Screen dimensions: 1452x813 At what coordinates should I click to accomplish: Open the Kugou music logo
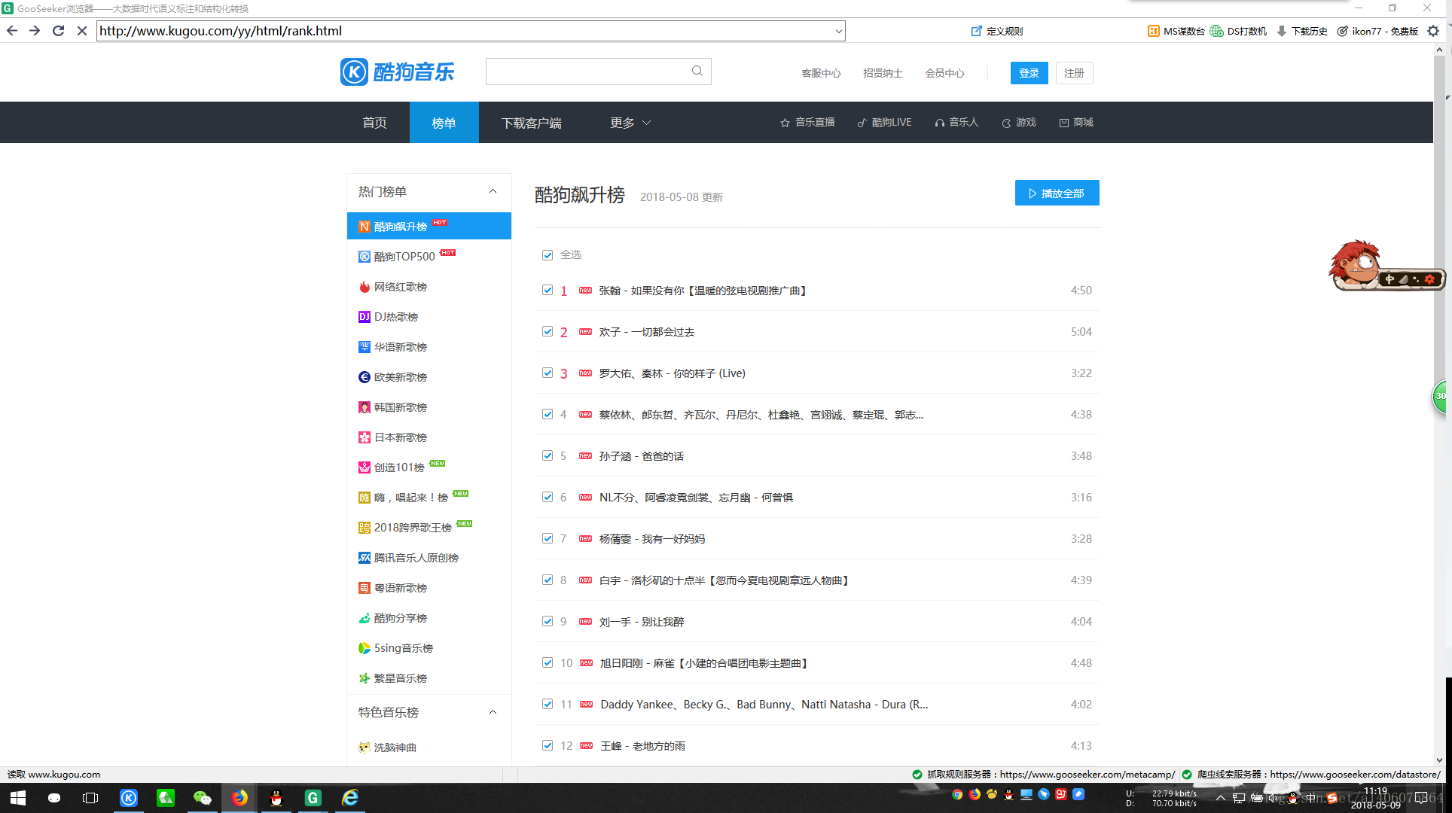pyautogui.click(x=397, y=72)
